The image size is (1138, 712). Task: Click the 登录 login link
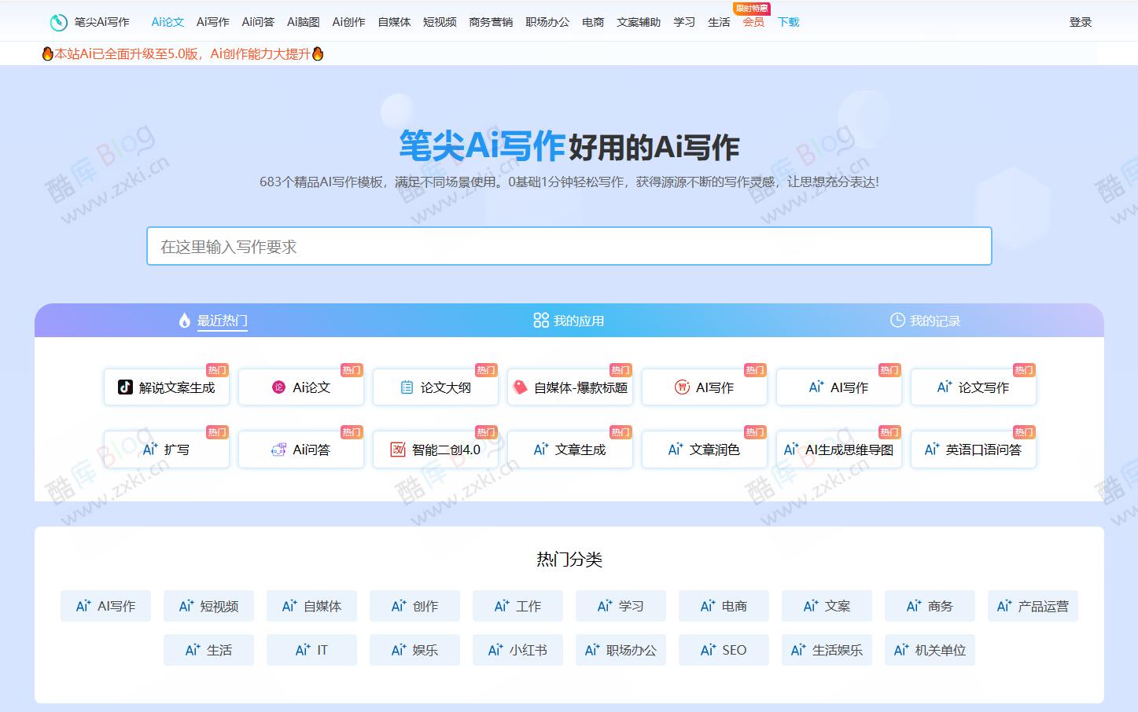pyautogui.click(x=1080, y=22)
